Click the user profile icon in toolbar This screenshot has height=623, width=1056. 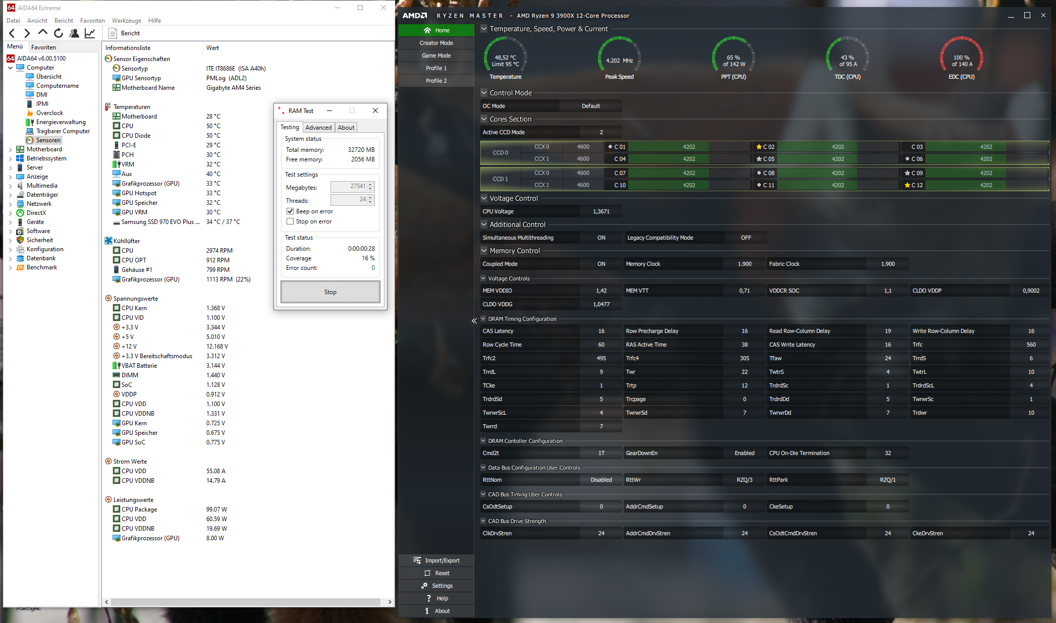[74, 33]
